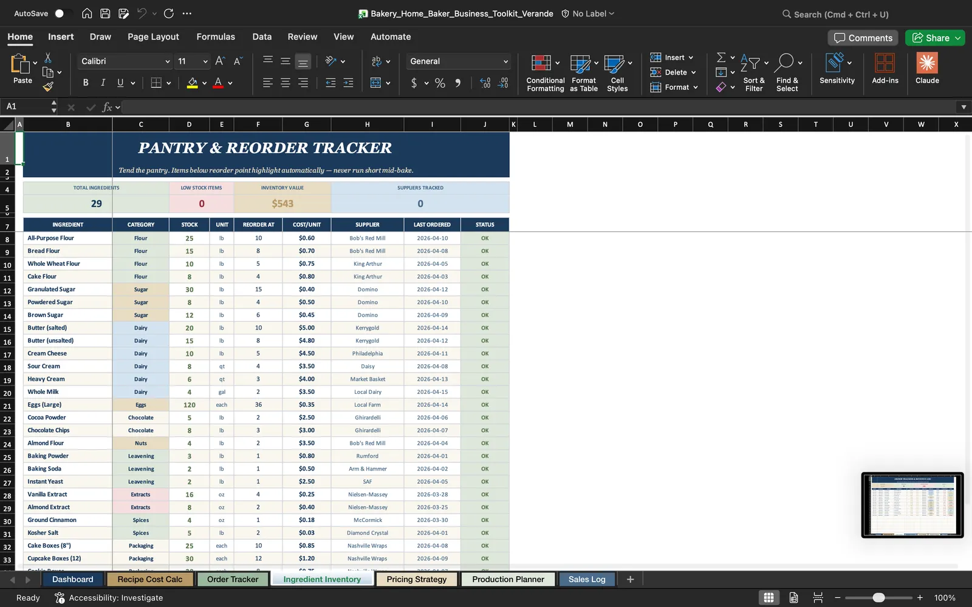Viewport: 972px width, 607px height.
Task: Click the Decrease Decimal icon
Action: click(x=503, y=83)
